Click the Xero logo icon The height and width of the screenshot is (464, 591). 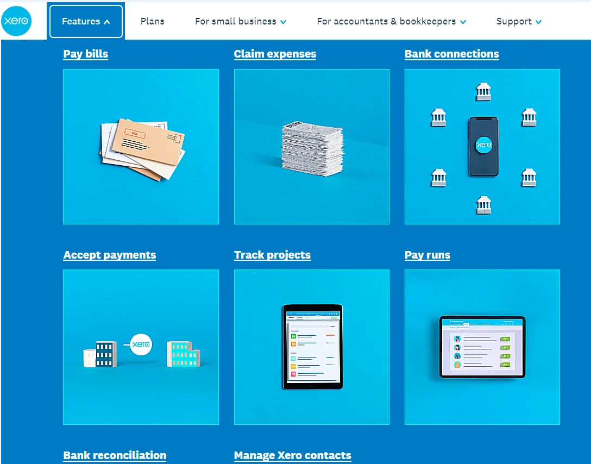(16, 21)
